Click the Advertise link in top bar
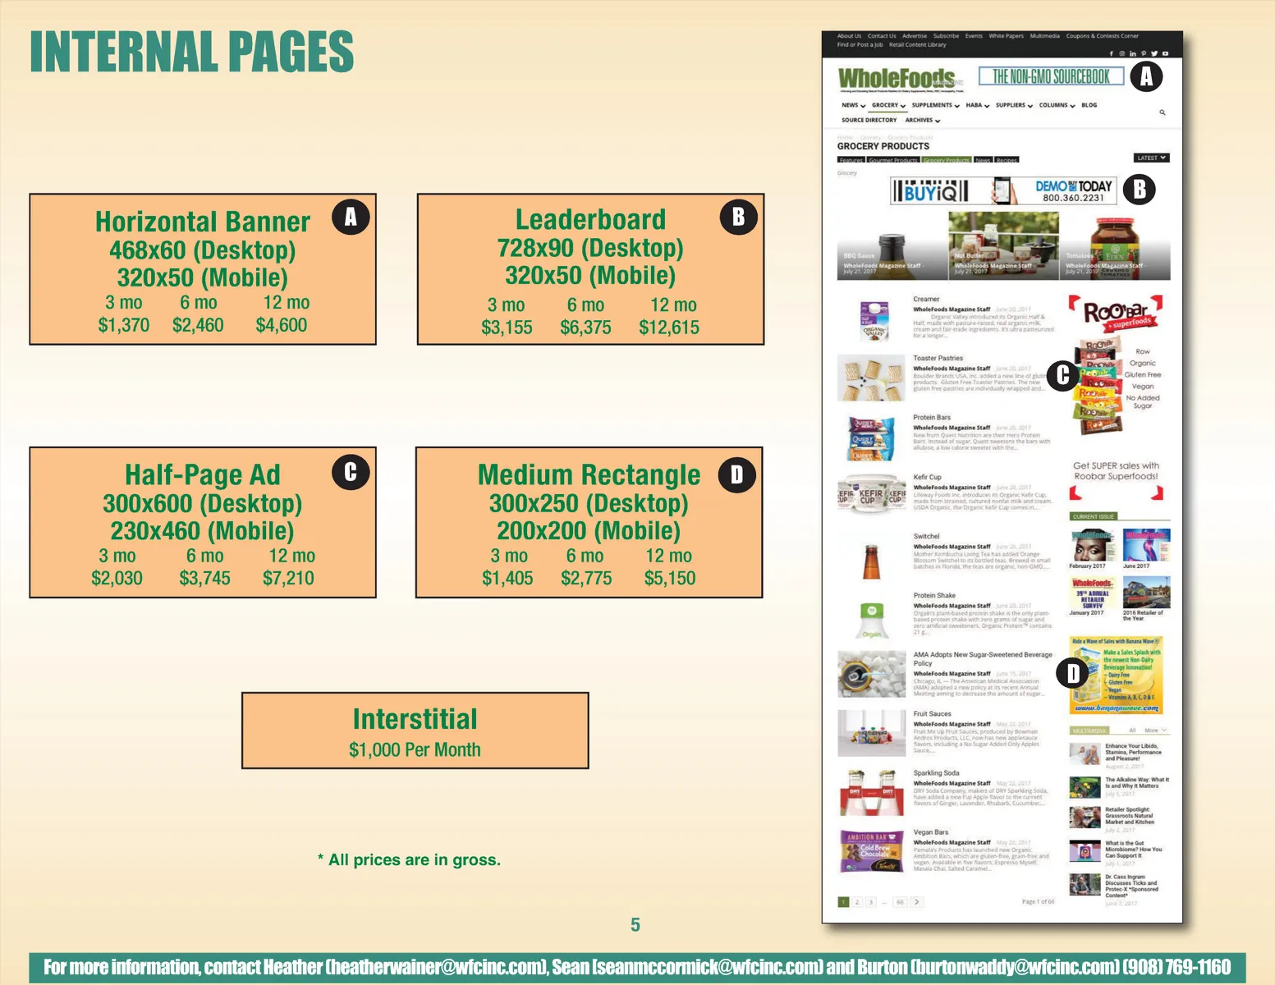This screenshot has height=985, width=1275. pos(914,36)
